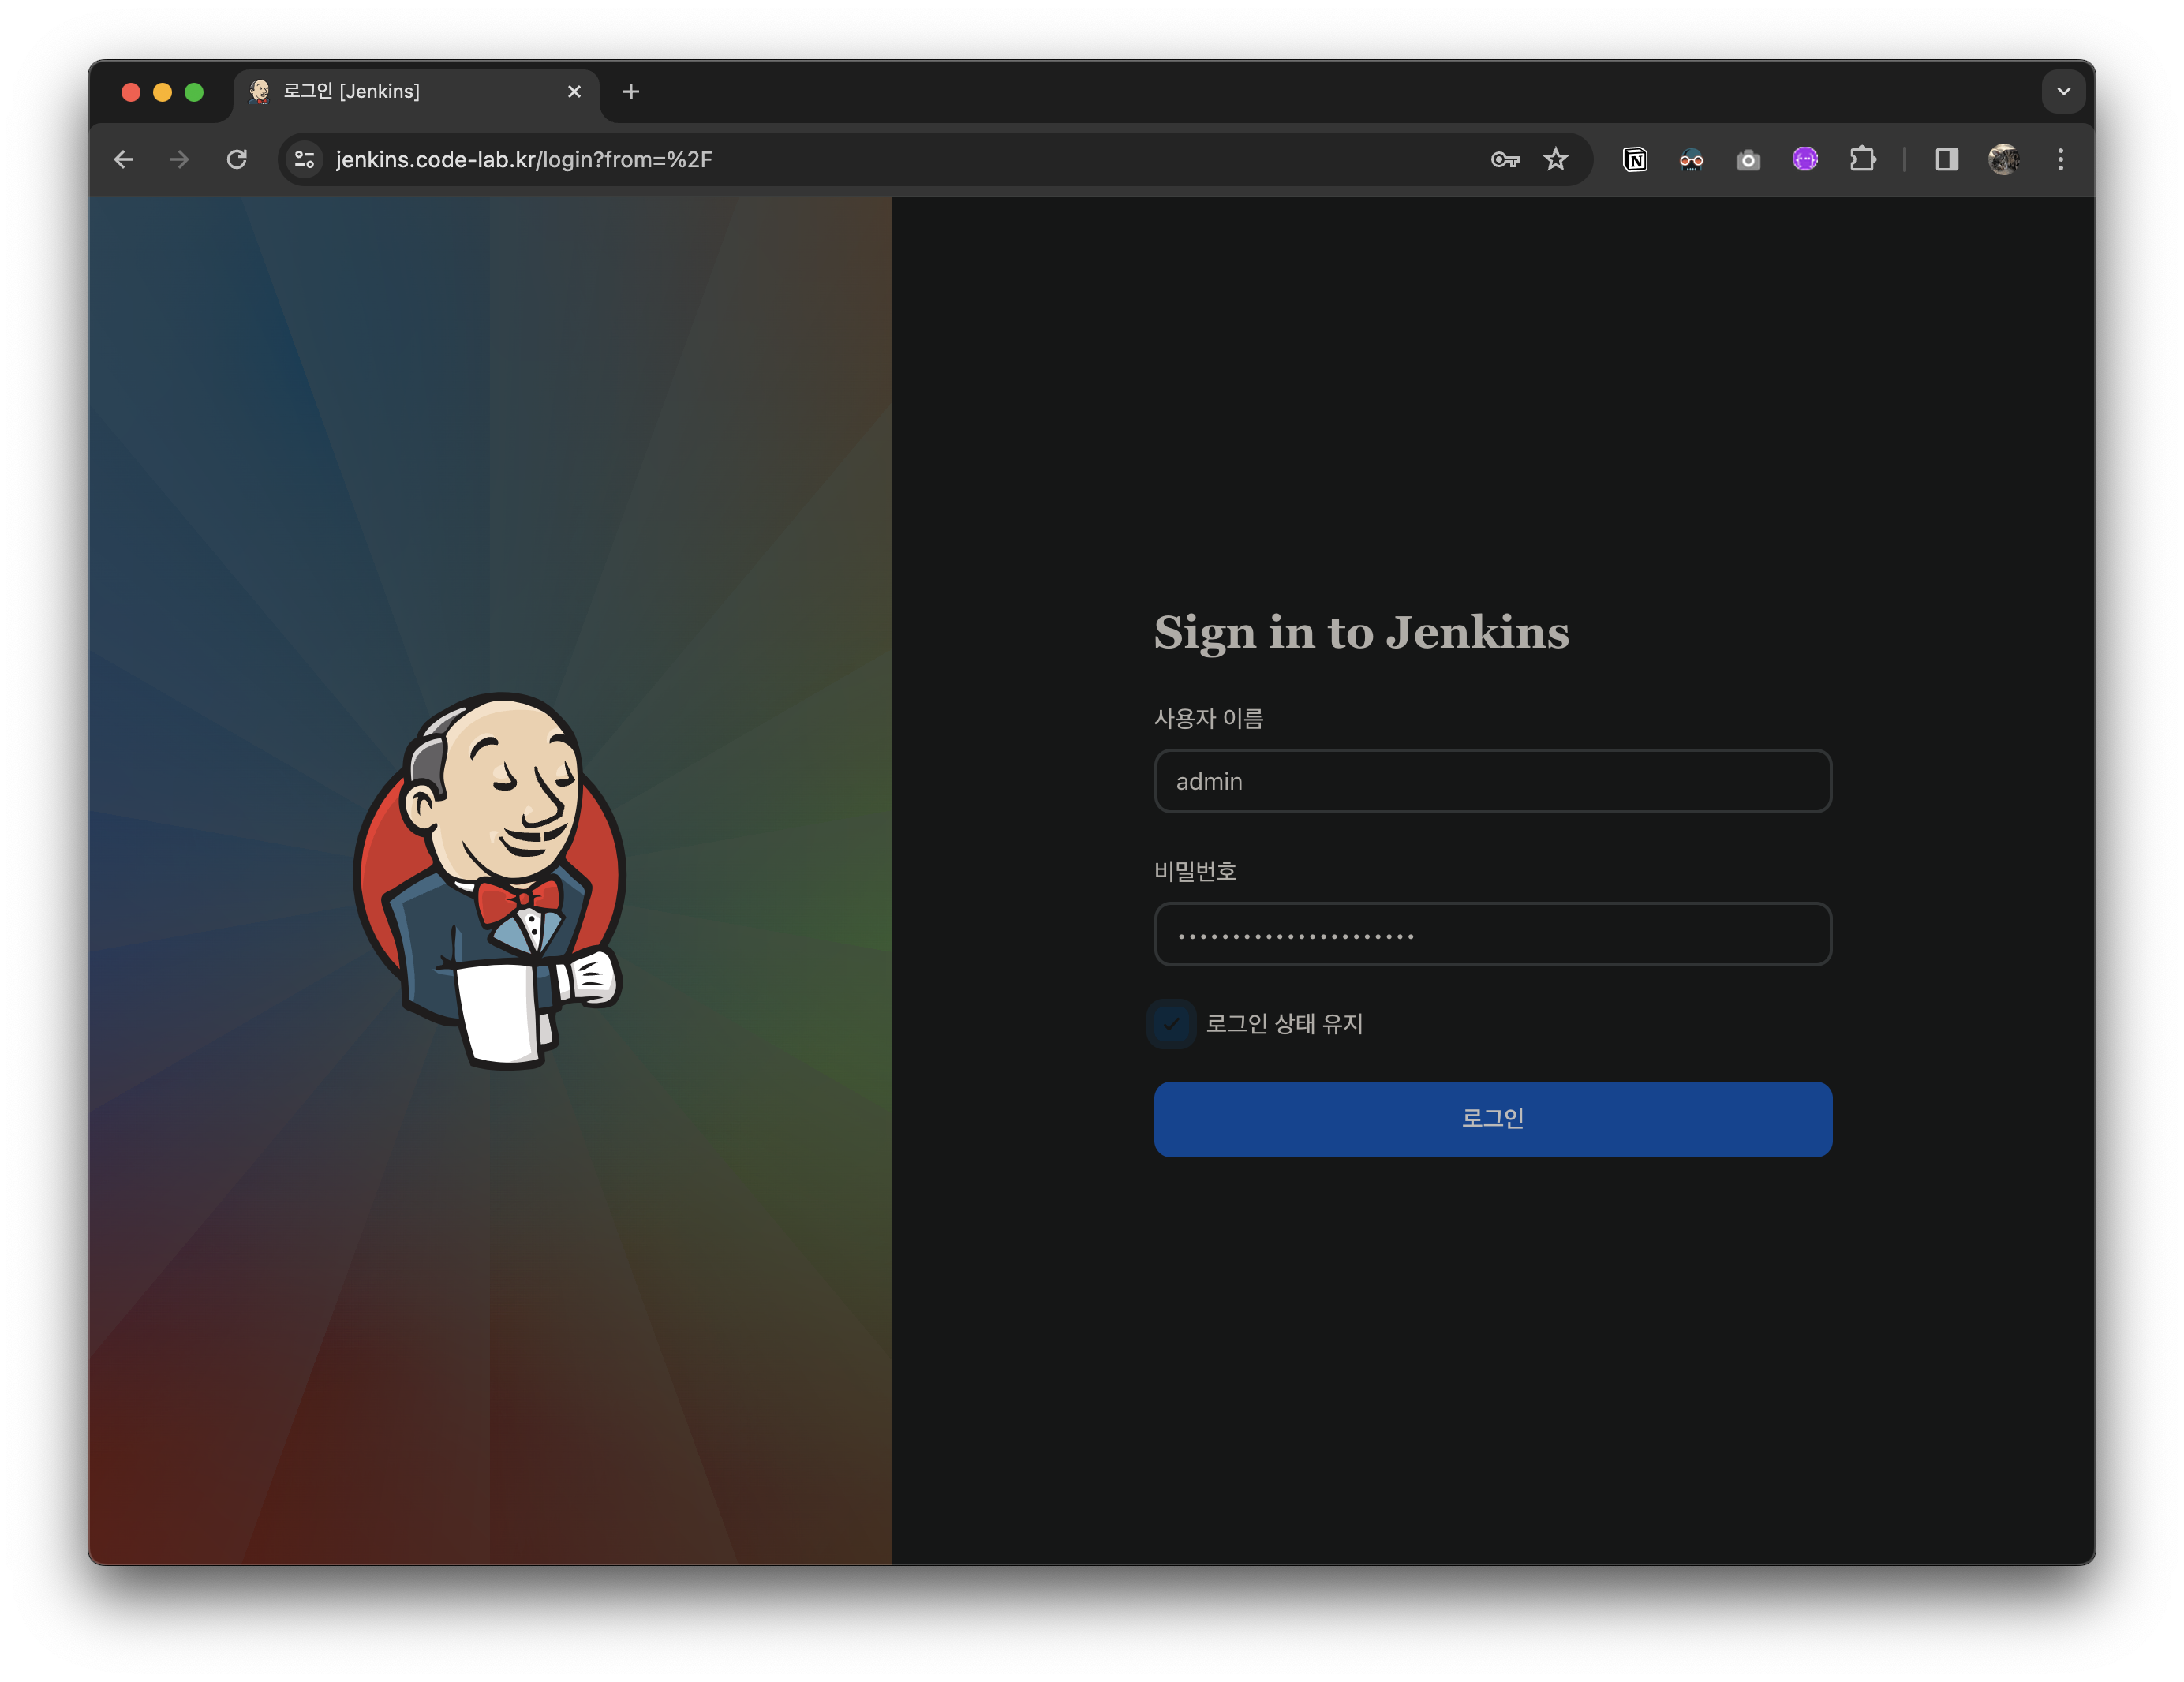The image size is (2184, 1682).
Task: Reload the Jenkins login page
Action: (x=237, y=160)
